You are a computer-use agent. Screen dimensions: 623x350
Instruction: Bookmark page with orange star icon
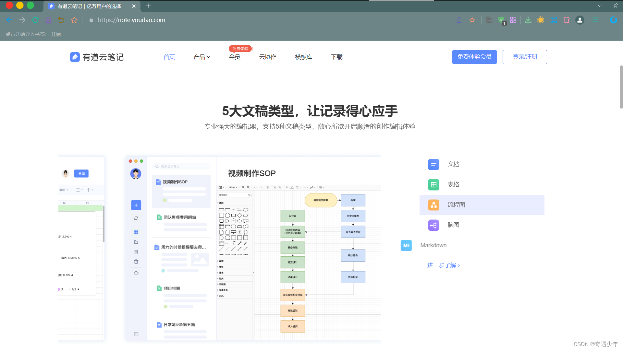click(x=472, y=20)
